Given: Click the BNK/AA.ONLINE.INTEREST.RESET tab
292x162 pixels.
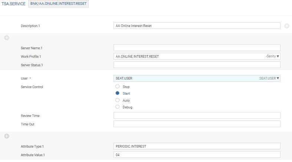Looking at the screenshot, I should tap(59, 4).
